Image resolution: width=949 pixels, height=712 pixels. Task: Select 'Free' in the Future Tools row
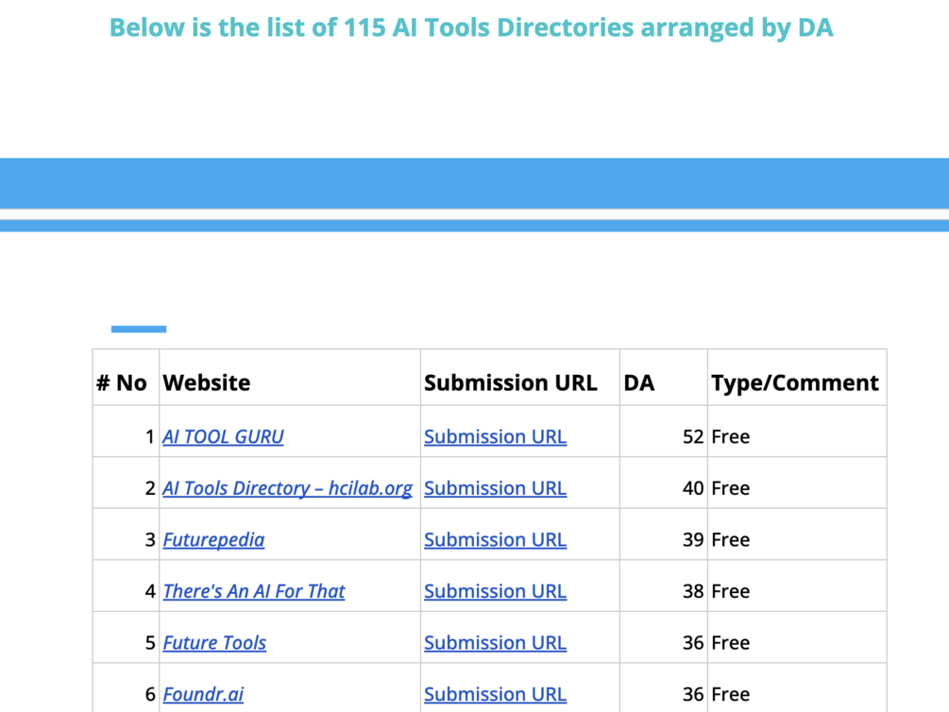[731, 642]
